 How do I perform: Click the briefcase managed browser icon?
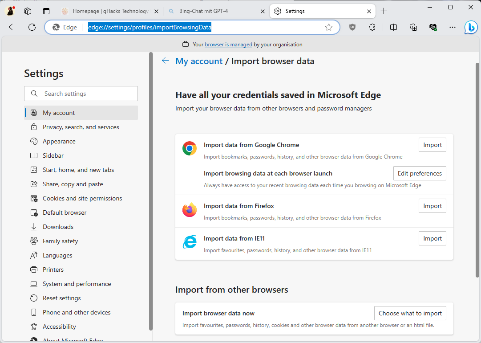[x=186, y=44]
